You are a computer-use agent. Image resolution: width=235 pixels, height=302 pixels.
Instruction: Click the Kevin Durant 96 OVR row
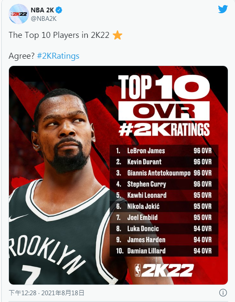pyautogui.click(x=164, y=162)
